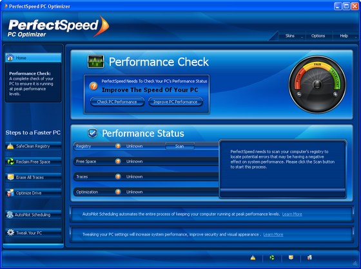This screenshot has width=361, height=269.
Task: Click the 'Improve The Speed Of Your PC' text
Action: [150, 90]
